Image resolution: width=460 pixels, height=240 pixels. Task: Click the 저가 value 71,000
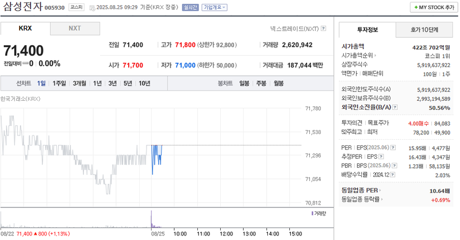click(x=185, y=65)
